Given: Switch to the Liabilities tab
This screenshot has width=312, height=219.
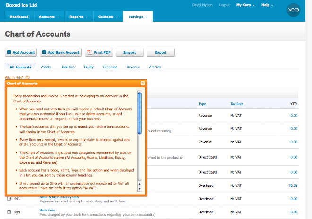Looking at the screenshot, I should click(67, 67).
